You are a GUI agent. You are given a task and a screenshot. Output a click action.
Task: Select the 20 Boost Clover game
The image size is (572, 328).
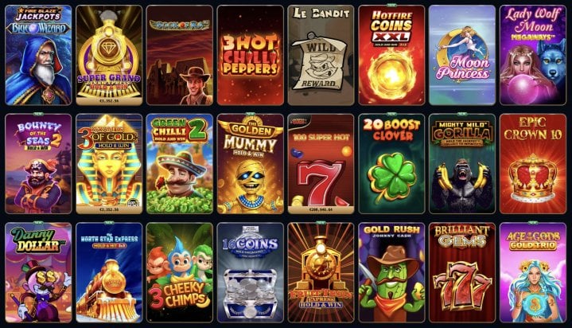(391, 164)
